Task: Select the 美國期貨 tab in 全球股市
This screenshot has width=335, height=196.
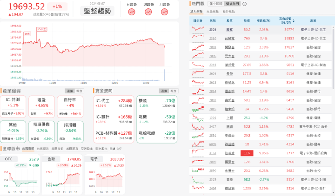Action: pos(72,149)
